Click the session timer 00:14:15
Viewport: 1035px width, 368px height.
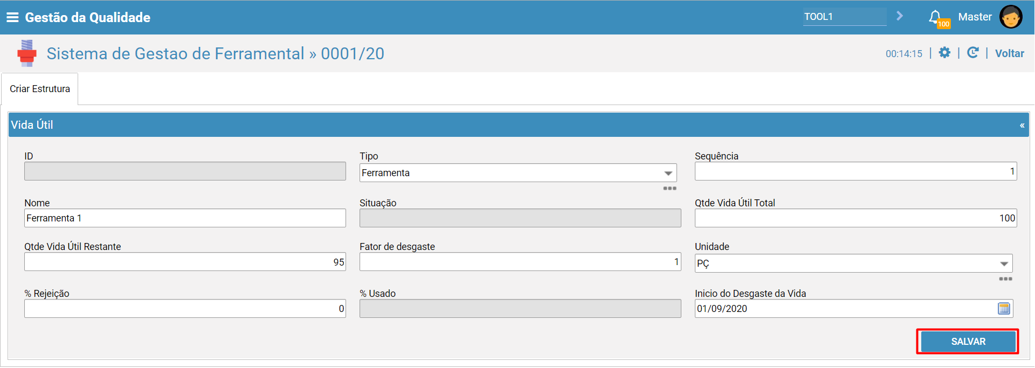coord(904,54)
